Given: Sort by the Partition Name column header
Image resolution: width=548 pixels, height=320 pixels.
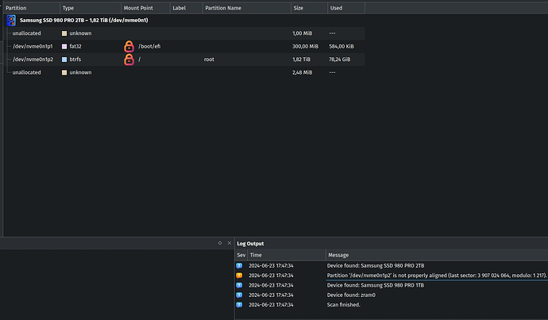Looking at the screenshot, I should 247,8.
